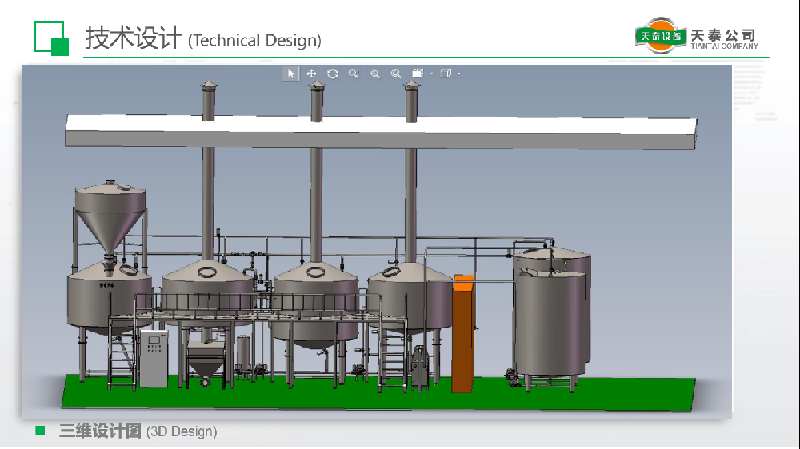
Task: Click the green bullet beside 3D Design caption
Action: pos(40,431)
